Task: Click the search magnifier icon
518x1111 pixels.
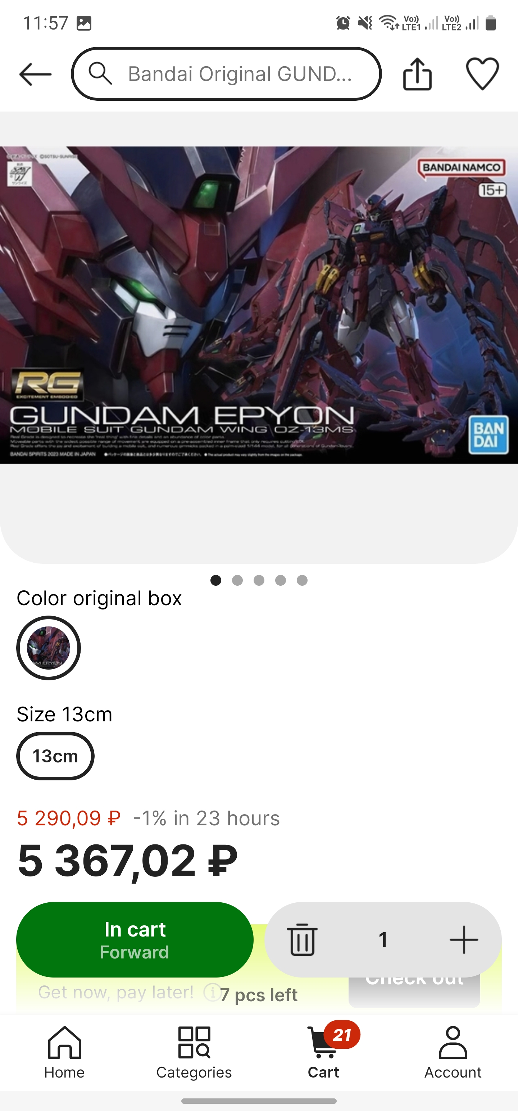Action: point(100,73)
